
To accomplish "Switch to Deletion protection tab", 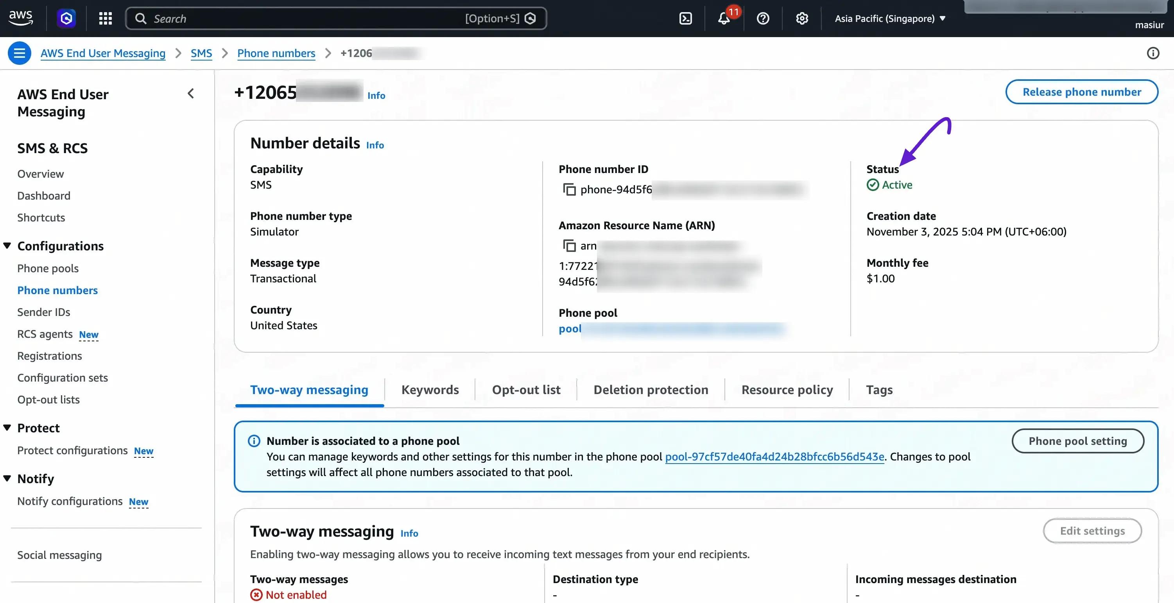I will [x=651, y=389].
